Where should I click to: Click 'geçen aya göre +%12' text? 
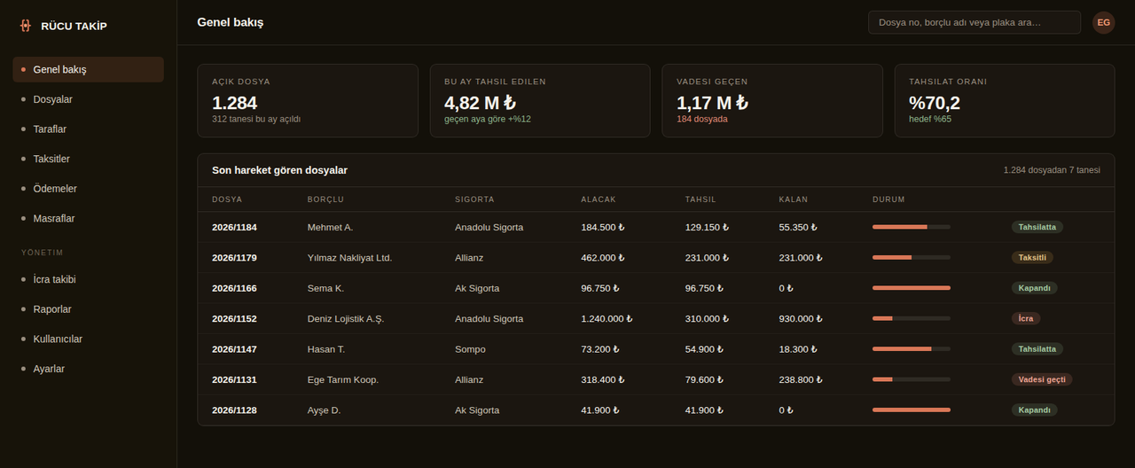pos(488,119)
